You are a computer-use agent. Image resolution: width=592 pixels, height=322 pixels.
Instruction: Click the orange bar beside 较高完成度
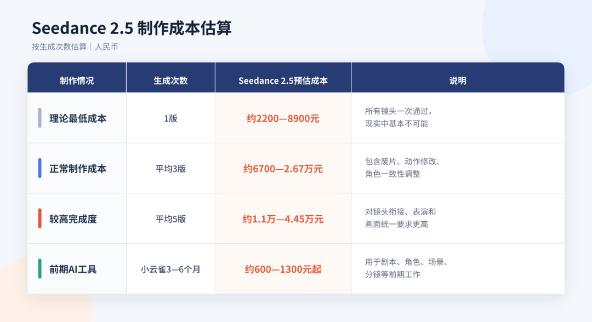tap(39, 219)
